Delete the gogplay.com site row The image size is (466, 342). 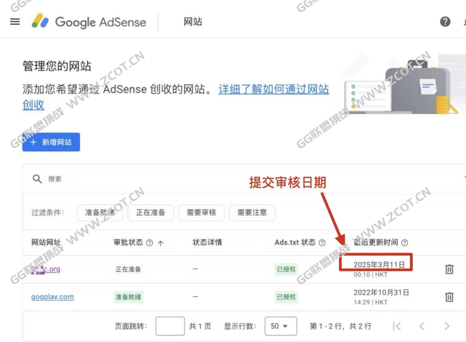pos(449,297)
